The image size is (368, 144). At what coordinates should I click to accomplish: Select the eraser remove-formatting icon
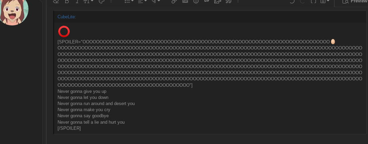coord(56,1)
